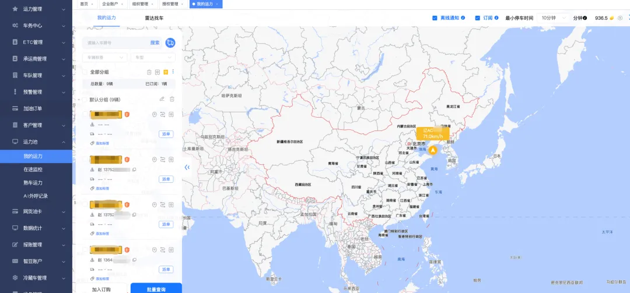
Task: Open 熟车运力 in sidebar
Action: click(x=33, y=183)
